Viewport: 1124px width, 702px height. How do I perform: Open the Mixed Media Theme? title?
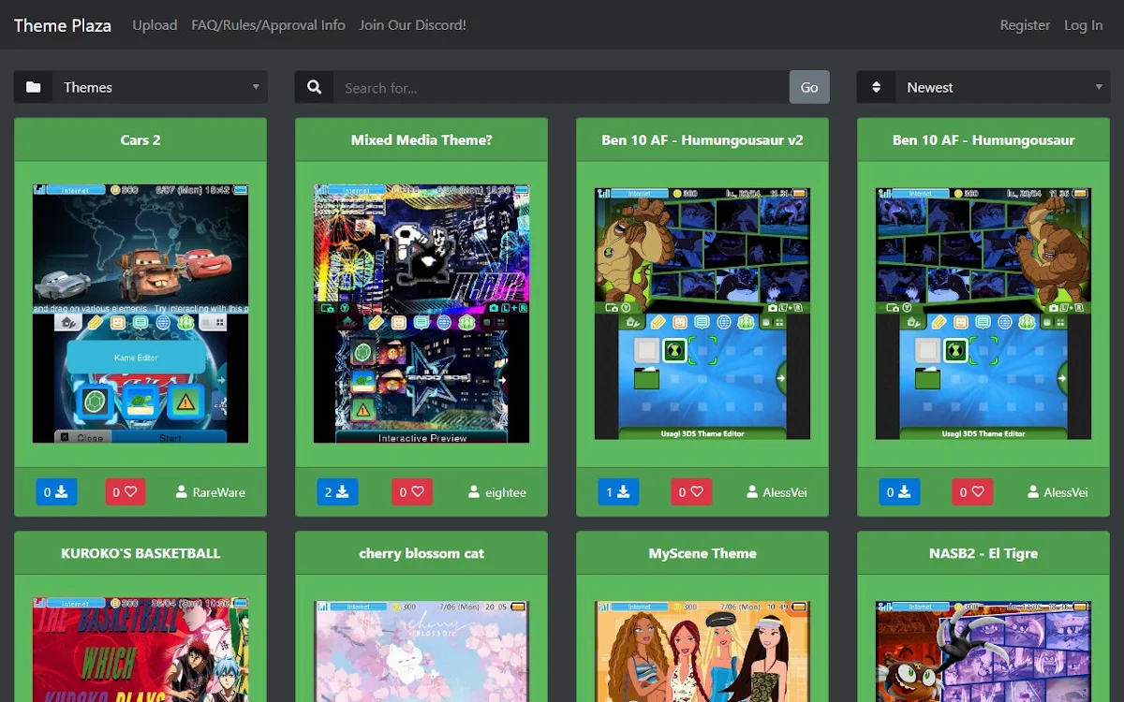[x=421, y=139]
